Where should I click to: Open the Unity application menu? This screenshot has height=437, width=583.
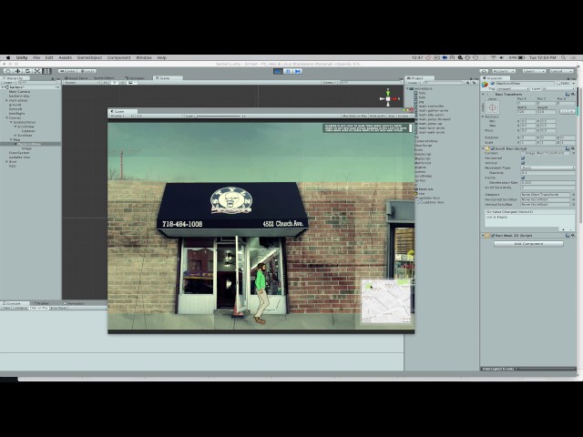pyautogui.click(x=22, y=57)
